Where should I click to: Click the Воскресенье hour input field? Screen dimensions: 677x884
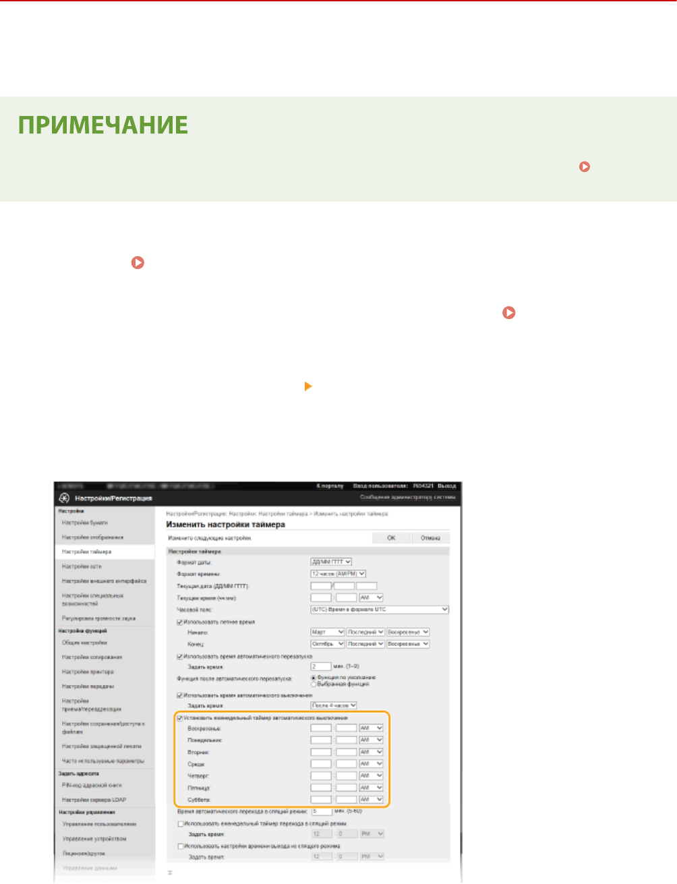click(x=321, y=728)
